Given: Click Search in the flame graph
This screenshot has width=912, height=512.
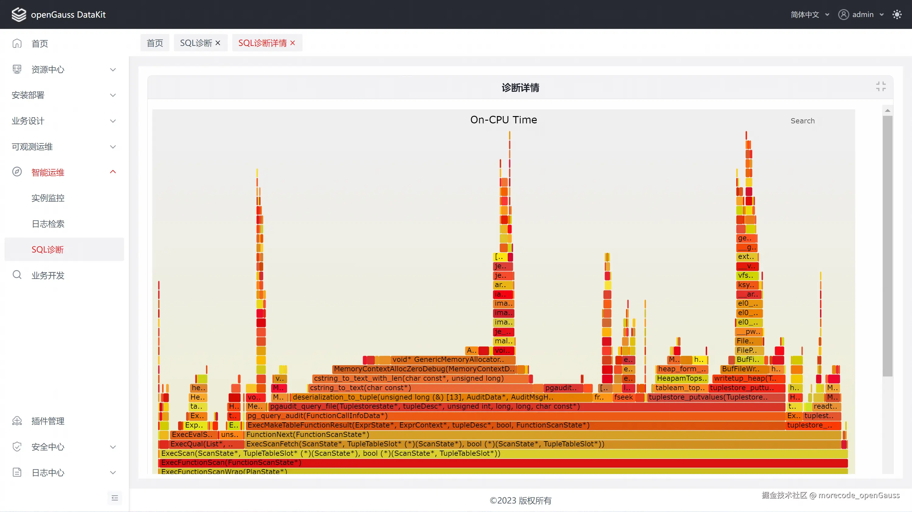Looking at the screenshot, I should point(802,121).
